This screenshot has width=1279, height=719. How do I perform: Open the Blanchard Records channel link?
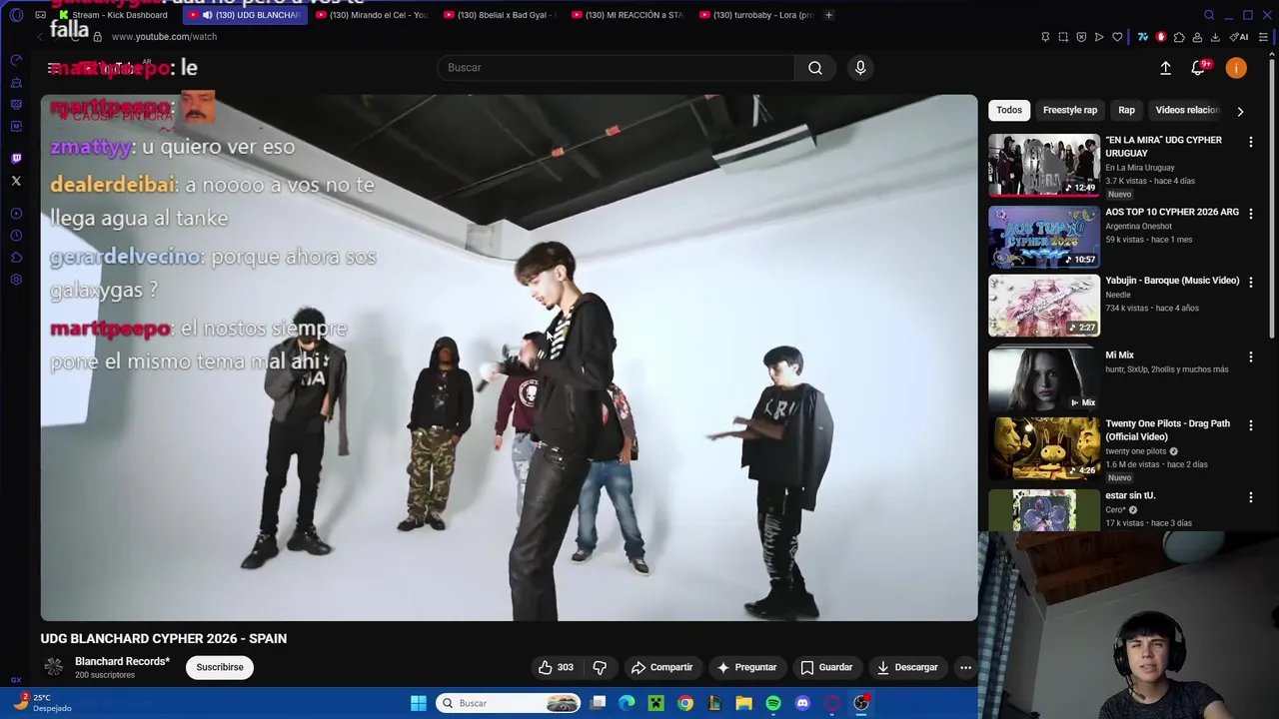[122, 661]
